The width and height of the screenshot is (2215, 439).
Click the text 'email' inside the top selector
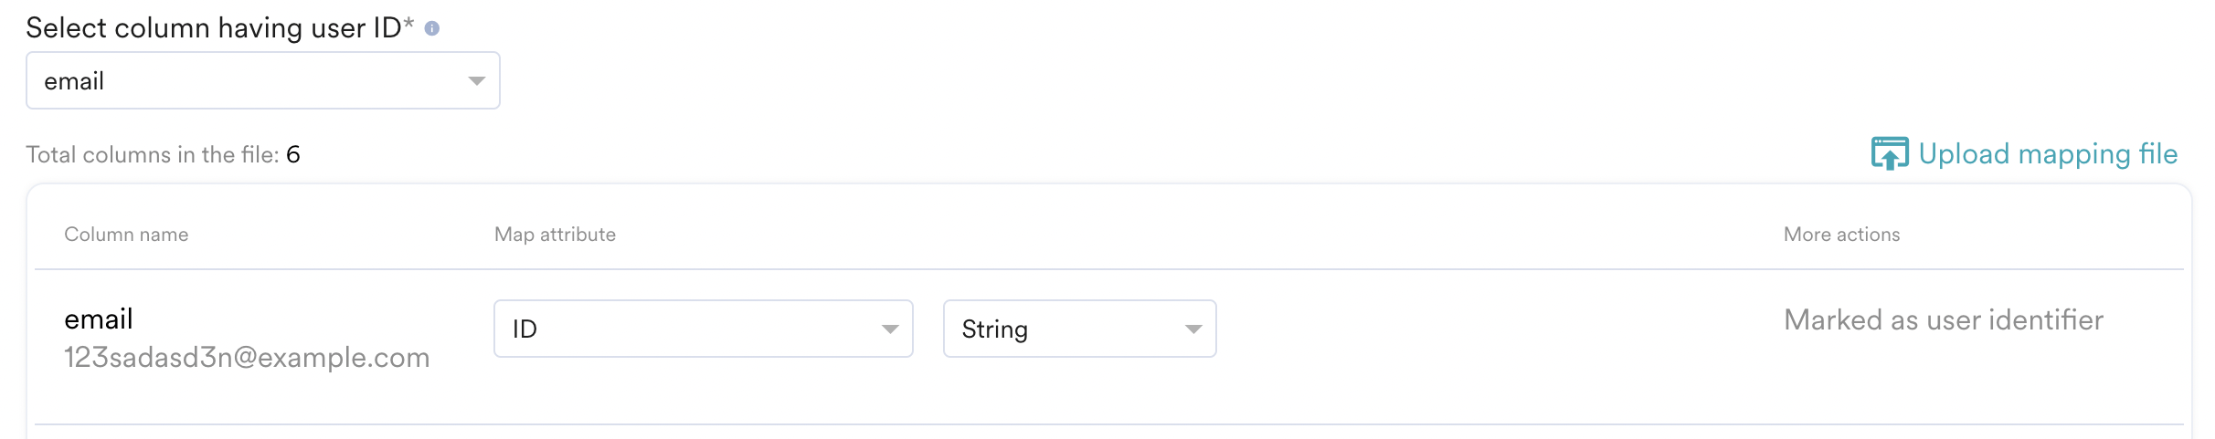click(74, 81)
